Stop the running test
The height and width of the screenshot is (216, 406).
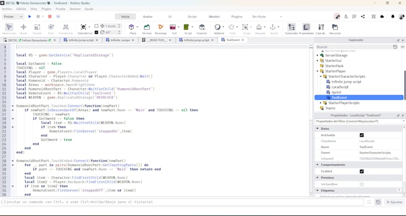[x=50, y=17]
